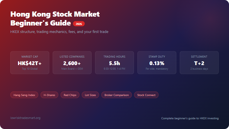229x129 pixels.
Task: Click the 9:30-12:00, 1-4 PM caption
Action: coord(114,69)
